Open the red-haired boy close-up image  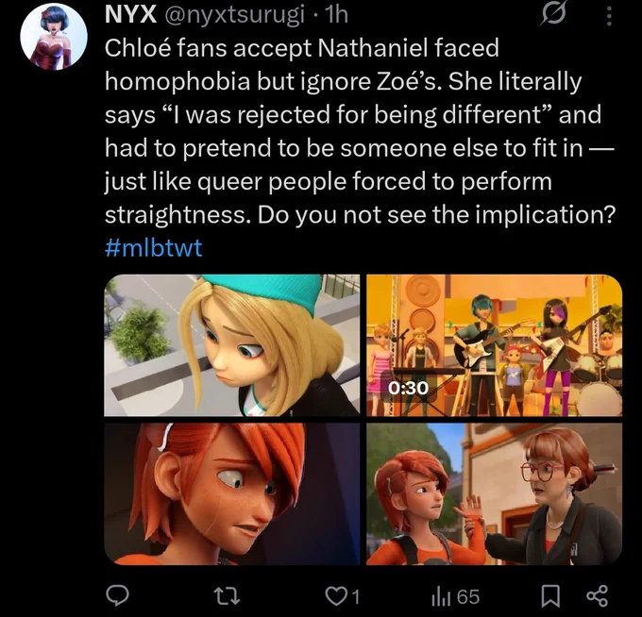[231, 493]
